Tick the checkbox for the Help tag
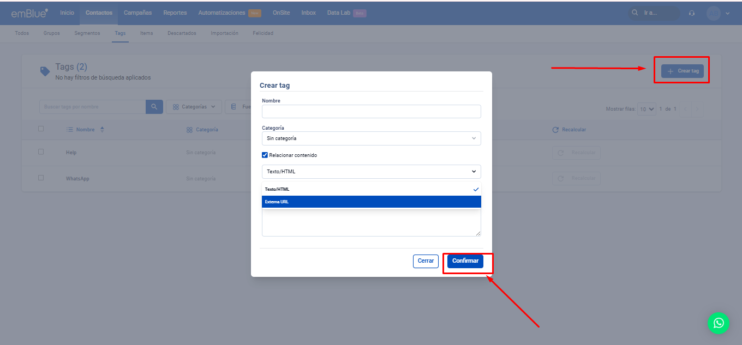 point(41,152)
